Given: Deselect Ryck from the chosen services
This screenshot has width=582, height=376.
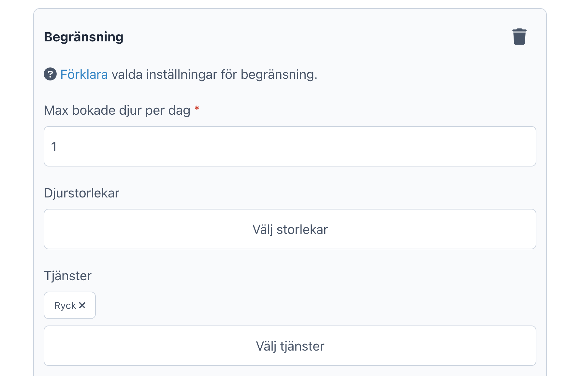Looking at the screenshot, I should [x=82, y=305].
